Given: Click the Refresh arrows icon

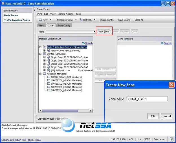Looking at the screenshot, I should (81, 20).
